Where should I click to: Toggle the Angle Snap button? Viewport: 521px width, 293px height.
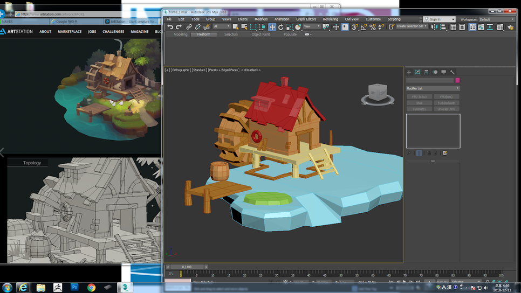coord(364,27)
